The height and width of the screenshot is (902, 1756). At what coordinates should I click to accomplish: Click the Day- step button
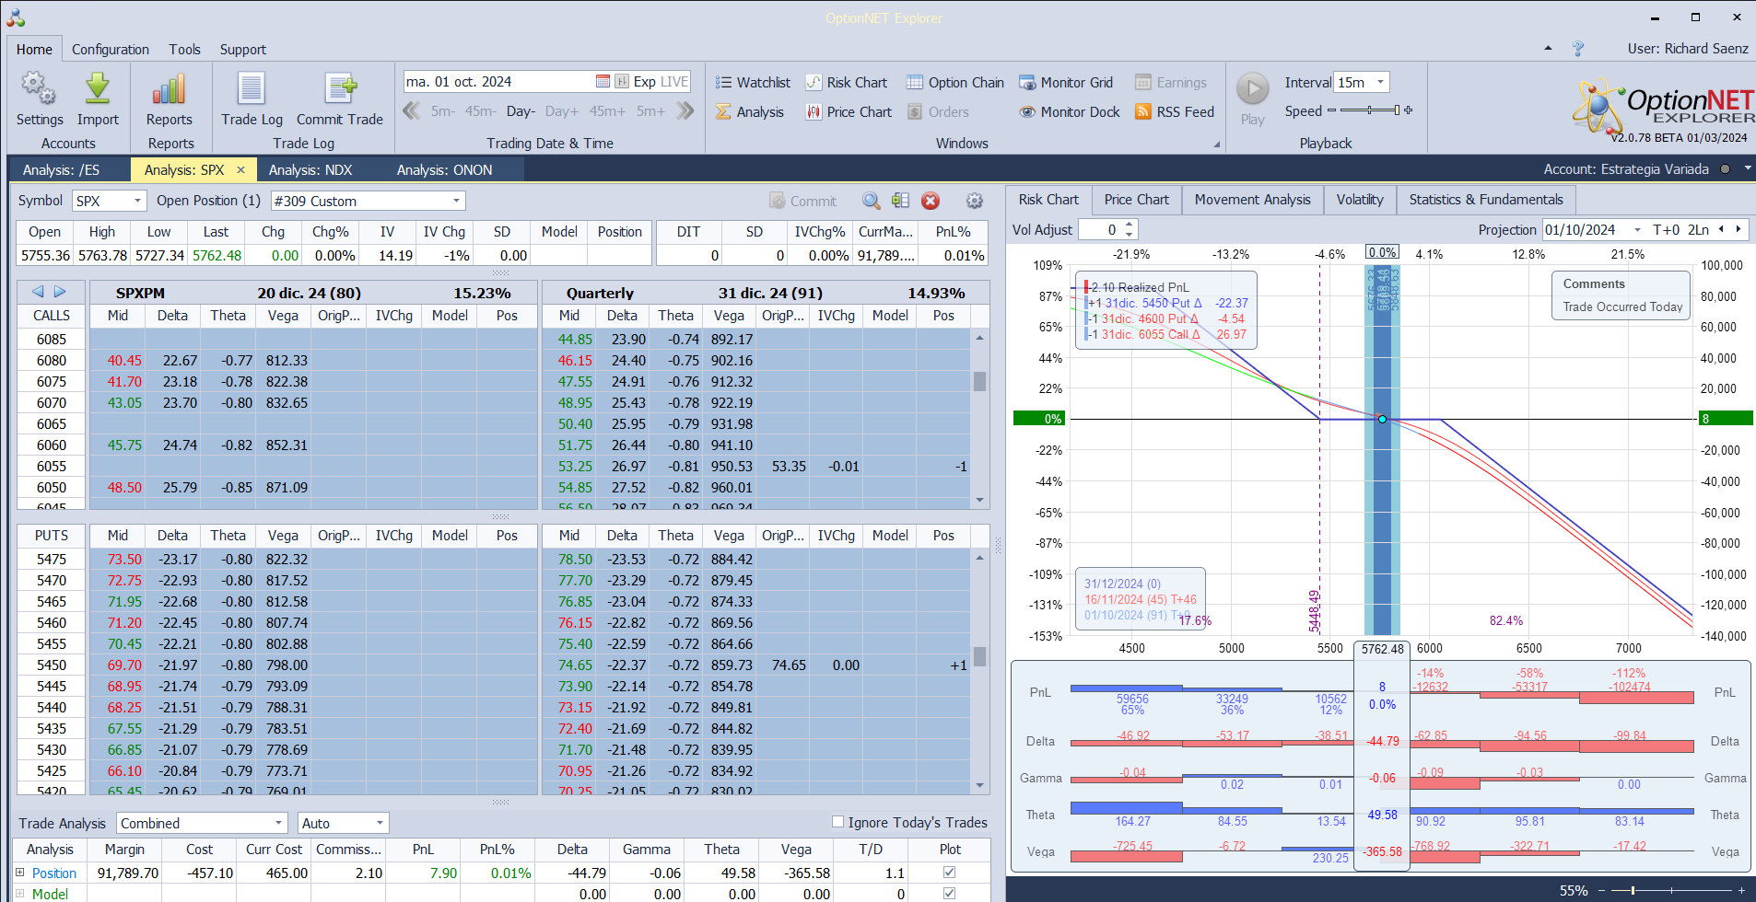[x=521, y=111]
